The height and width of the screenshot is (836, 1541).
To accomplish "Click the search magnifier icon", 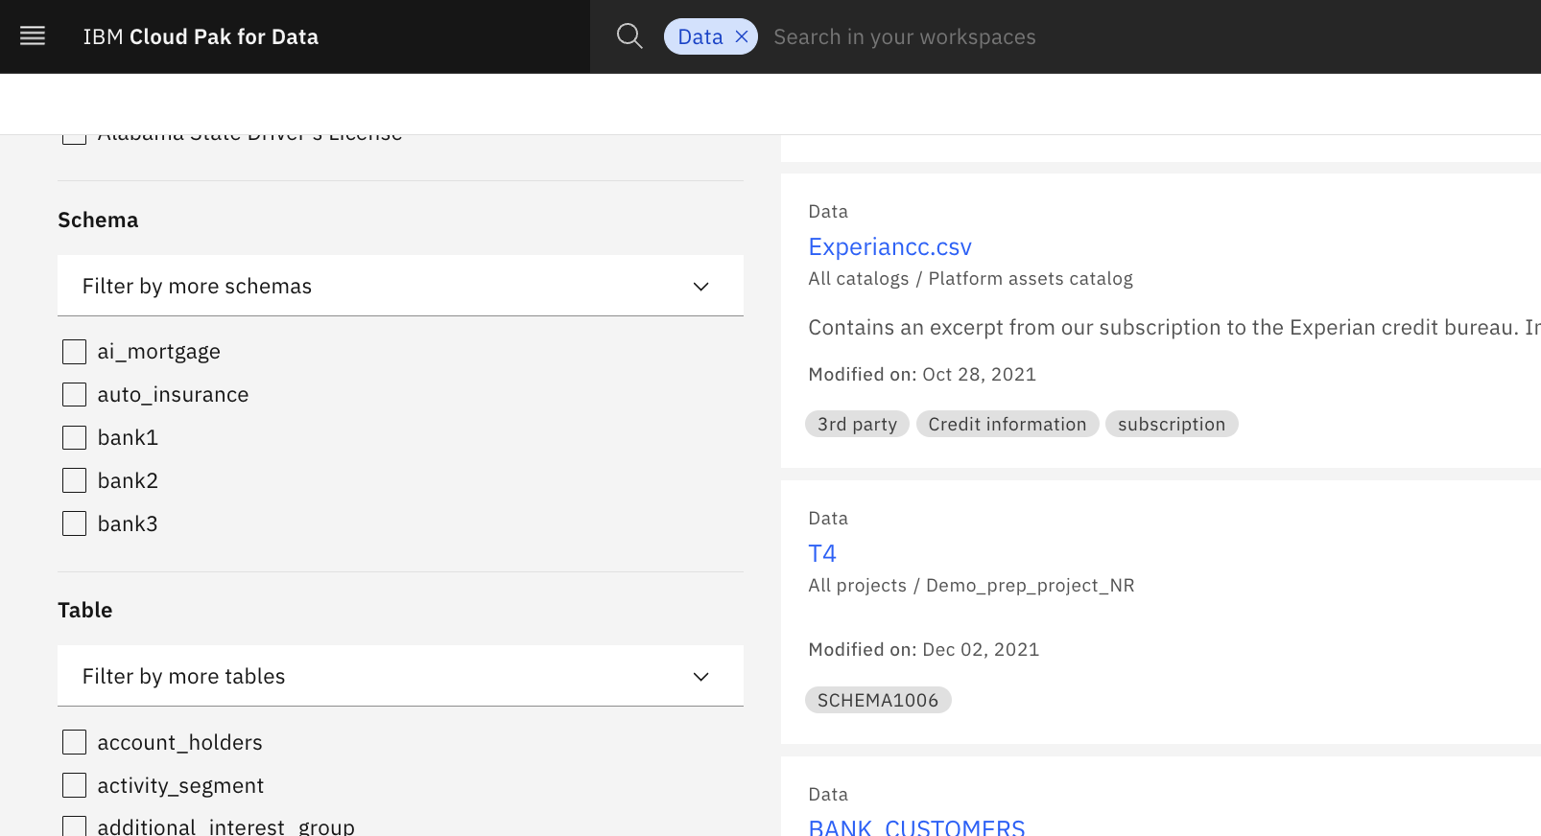I will (x=629, y=36).
